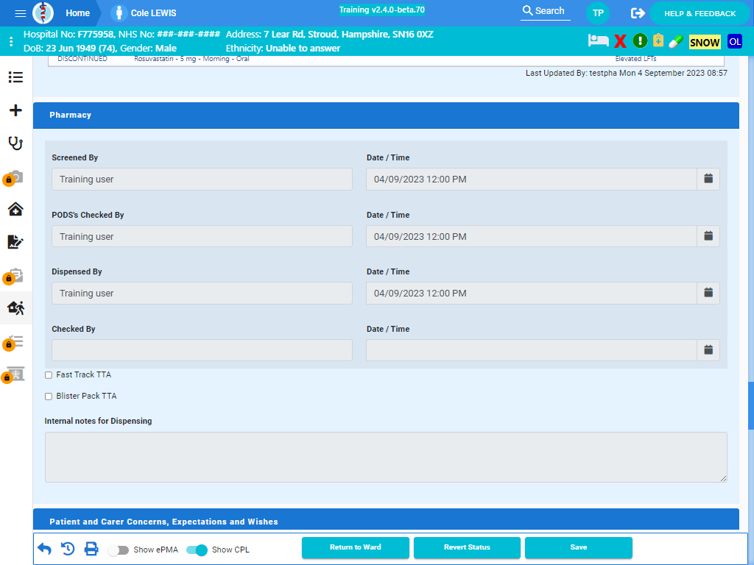Click the hospital caduceus logo
The width and height of the screenshot is (754, 565).
point(43,13)
